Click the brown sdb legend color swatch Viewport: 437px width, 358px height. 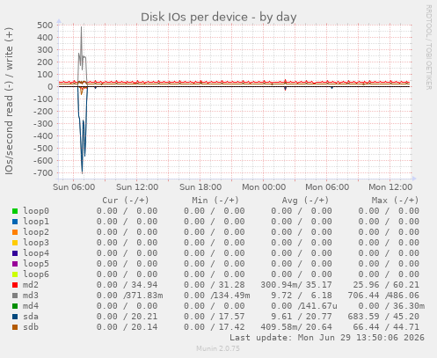coord(15,327)
